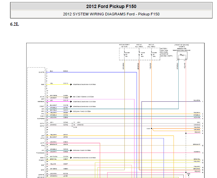Click the 'VIO/GRN' label at pin 21
217x178 pixels.
(53, 117)
